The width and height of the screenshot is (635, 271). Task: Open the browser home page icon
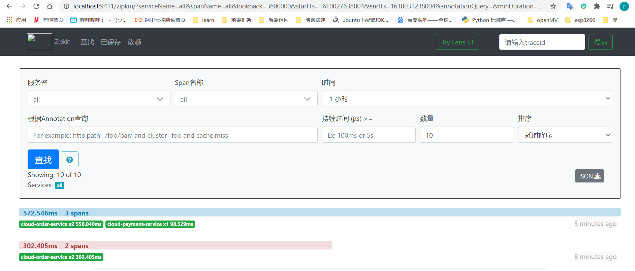[x=50, y=6]
